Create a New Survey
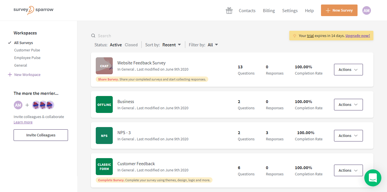 click(339, 10)
